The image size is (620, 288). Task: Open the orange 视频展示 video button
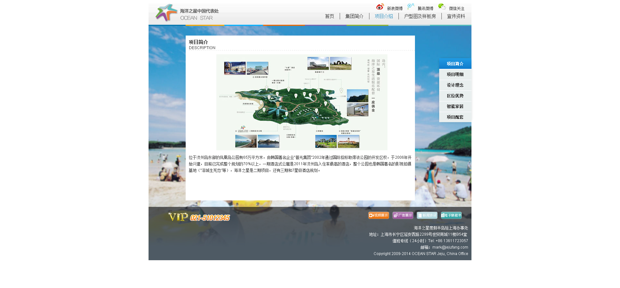pos(378,215)
